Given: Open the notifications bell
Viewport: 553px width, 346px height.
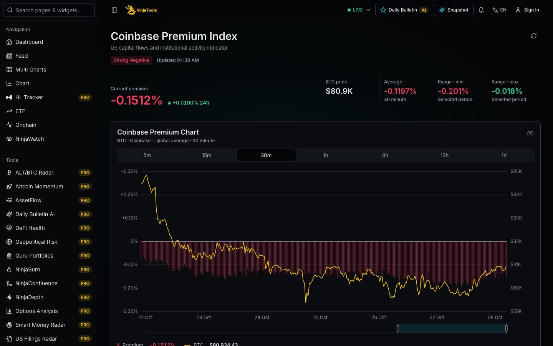Looking at the screenshot, I should pos(481,10).
